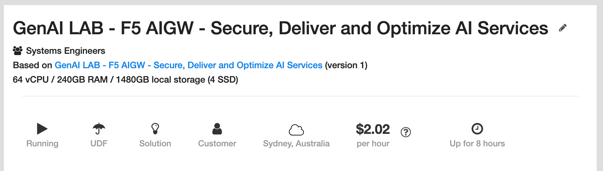The width and height of the screenshot is (603, 171).
Task: Click the UDF text label
Action: coord(99,143)
